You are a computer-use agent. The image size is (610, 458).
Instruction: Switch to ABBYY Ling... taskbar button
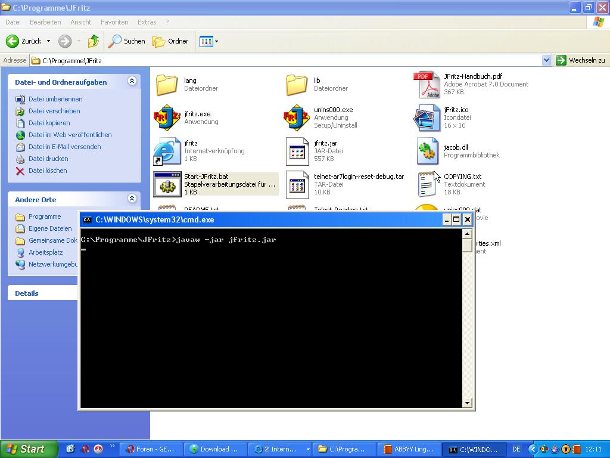click(x=409, y=450)
